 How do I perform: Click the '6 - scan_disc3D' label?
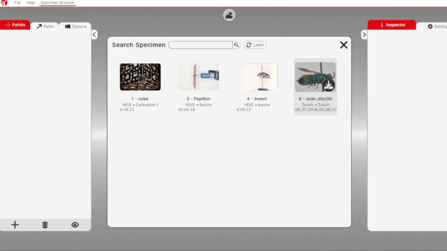pos(315,99)
